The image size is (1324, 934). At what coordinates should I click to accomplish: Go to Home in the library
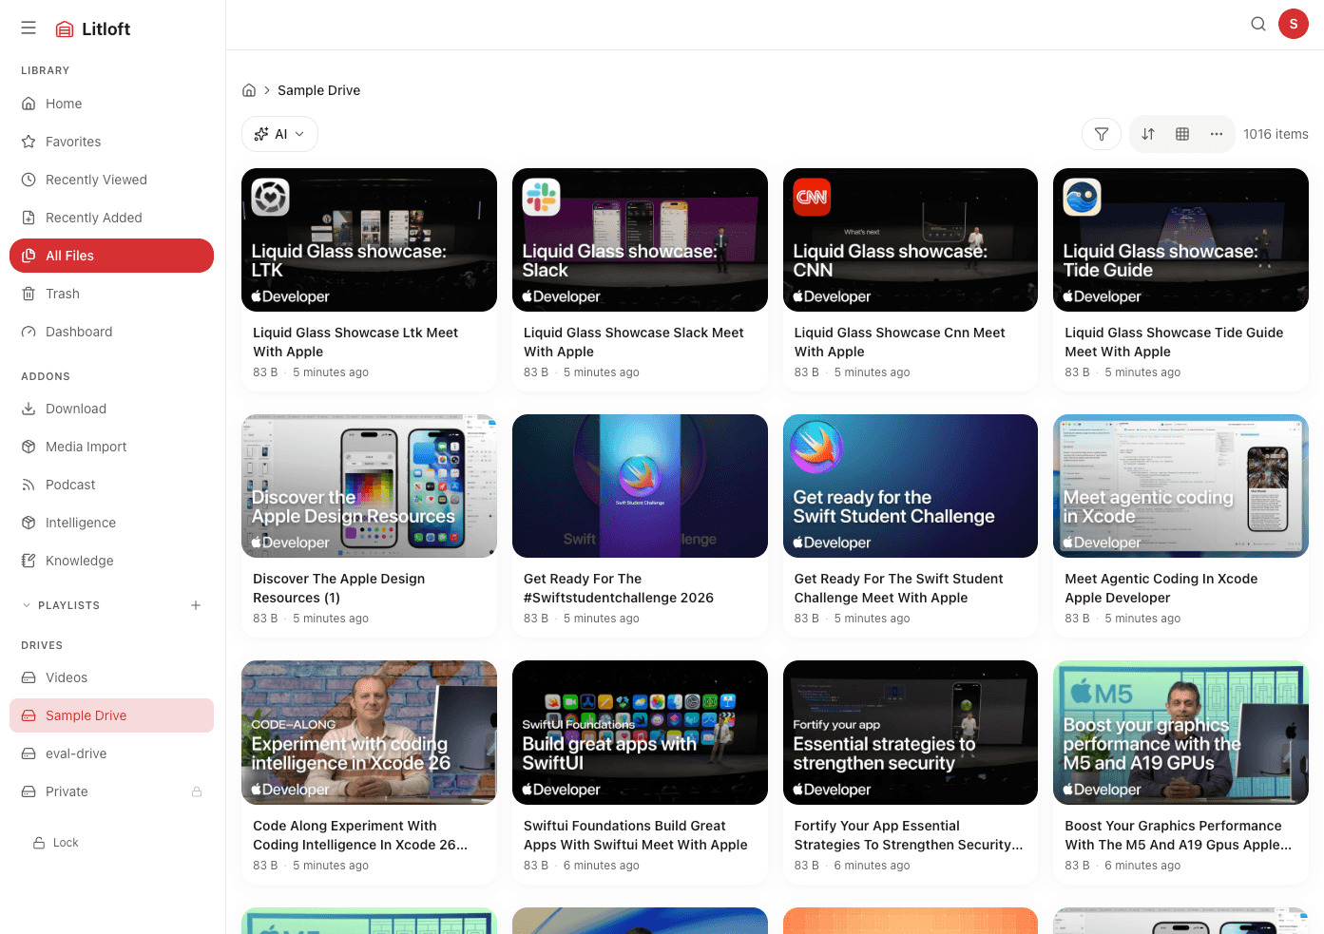[111, 104]
